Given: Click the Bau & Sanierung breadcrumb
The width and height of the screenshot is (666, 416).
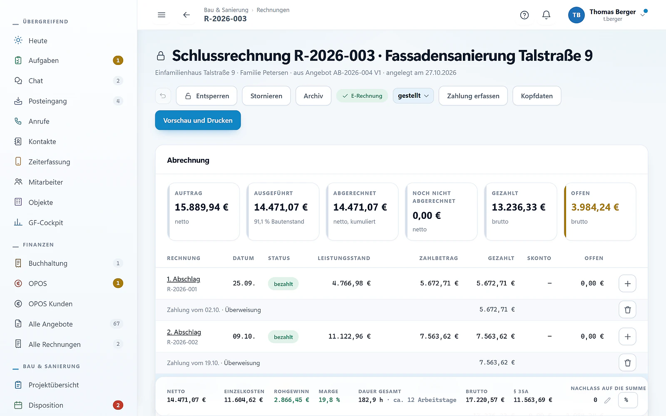Looking at the screenshot, I should pos(226,10).
